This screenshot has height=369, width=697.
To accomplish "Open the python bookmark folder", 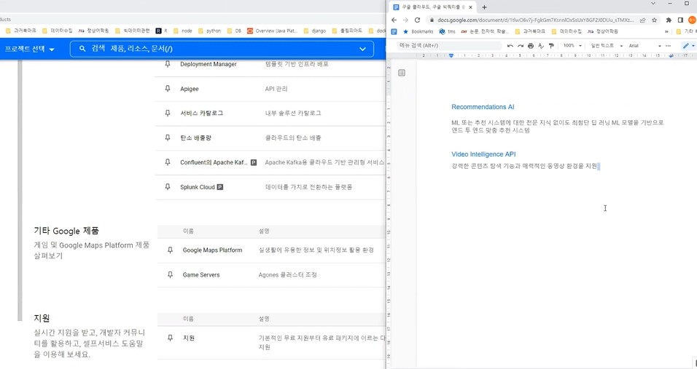I will pyautogui.click(x=209, y=31).
